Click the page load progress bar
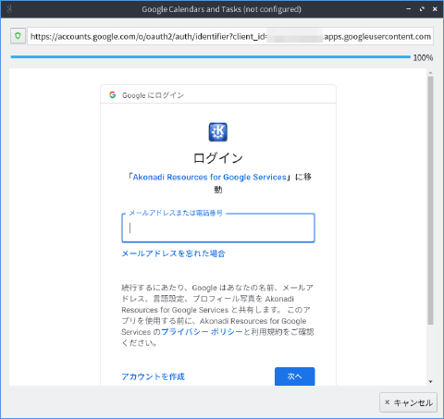This screenshot has height=419, width=444. click(211, 57)
